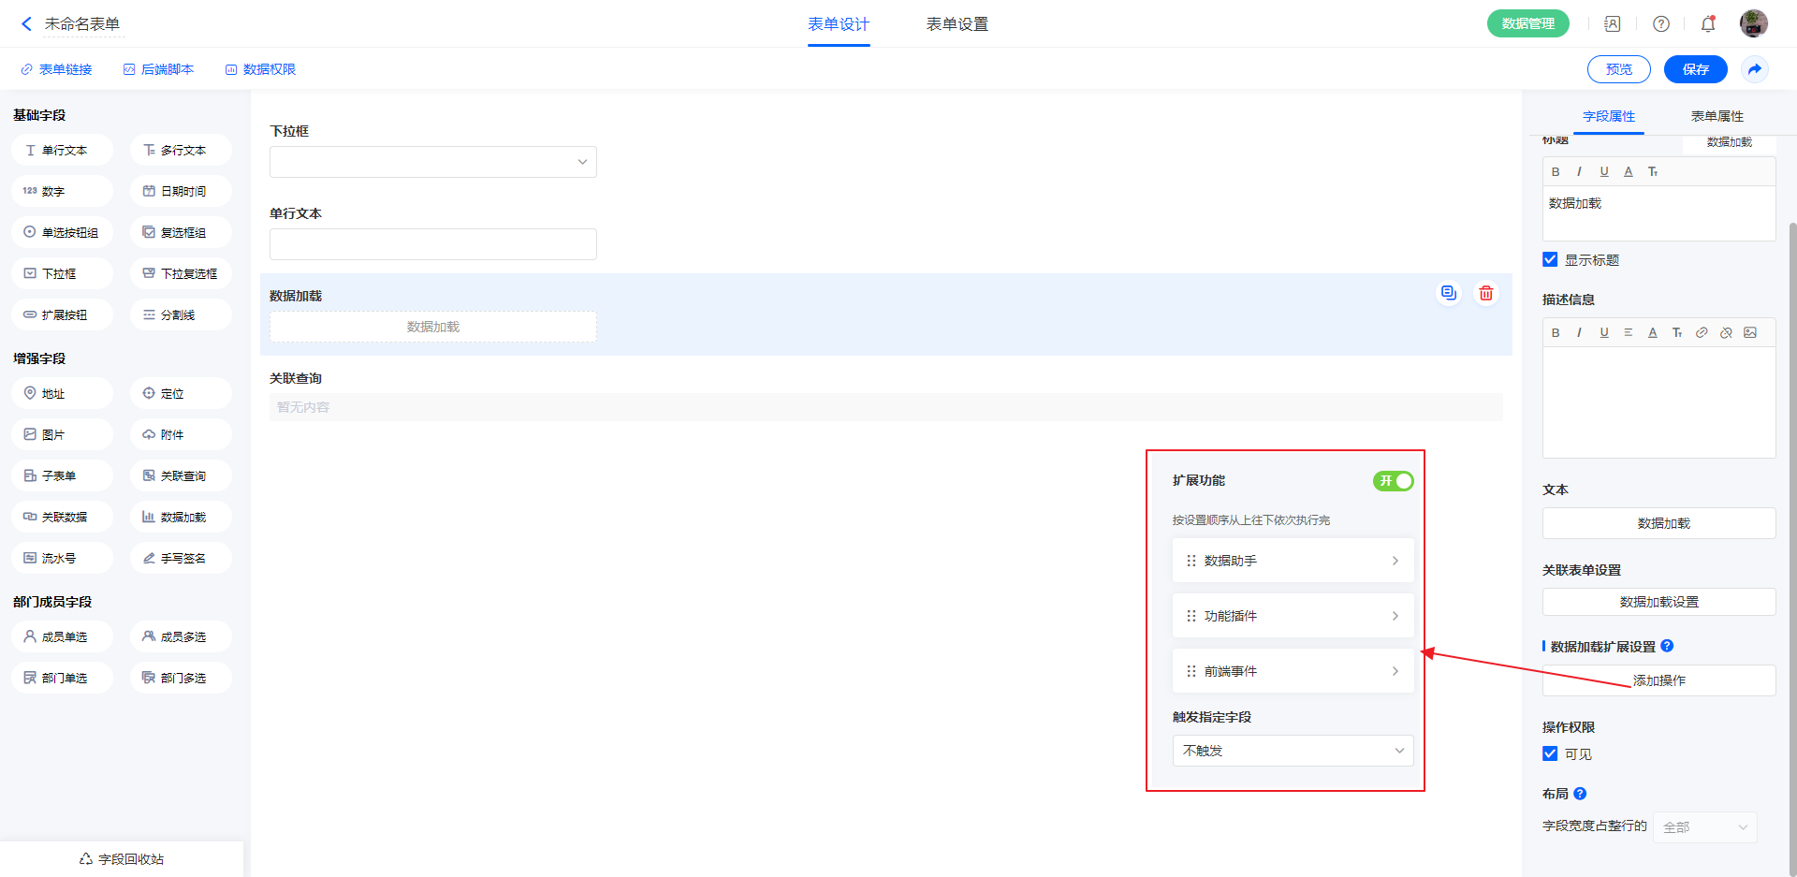
Task: Click the blue share arrow icon
Action: 1754,69
